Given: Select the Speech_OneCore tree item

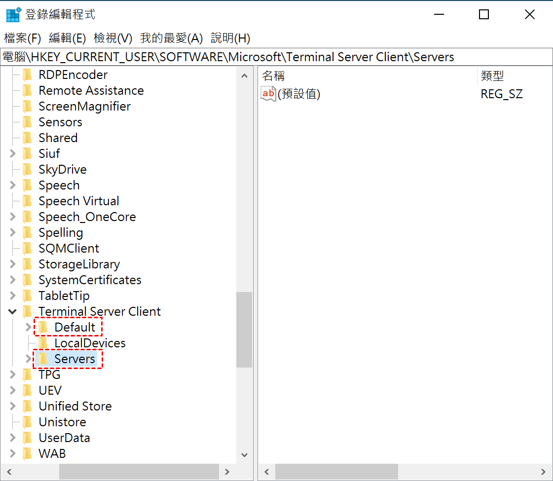Looking at the screenshot, I should point(87,217).
